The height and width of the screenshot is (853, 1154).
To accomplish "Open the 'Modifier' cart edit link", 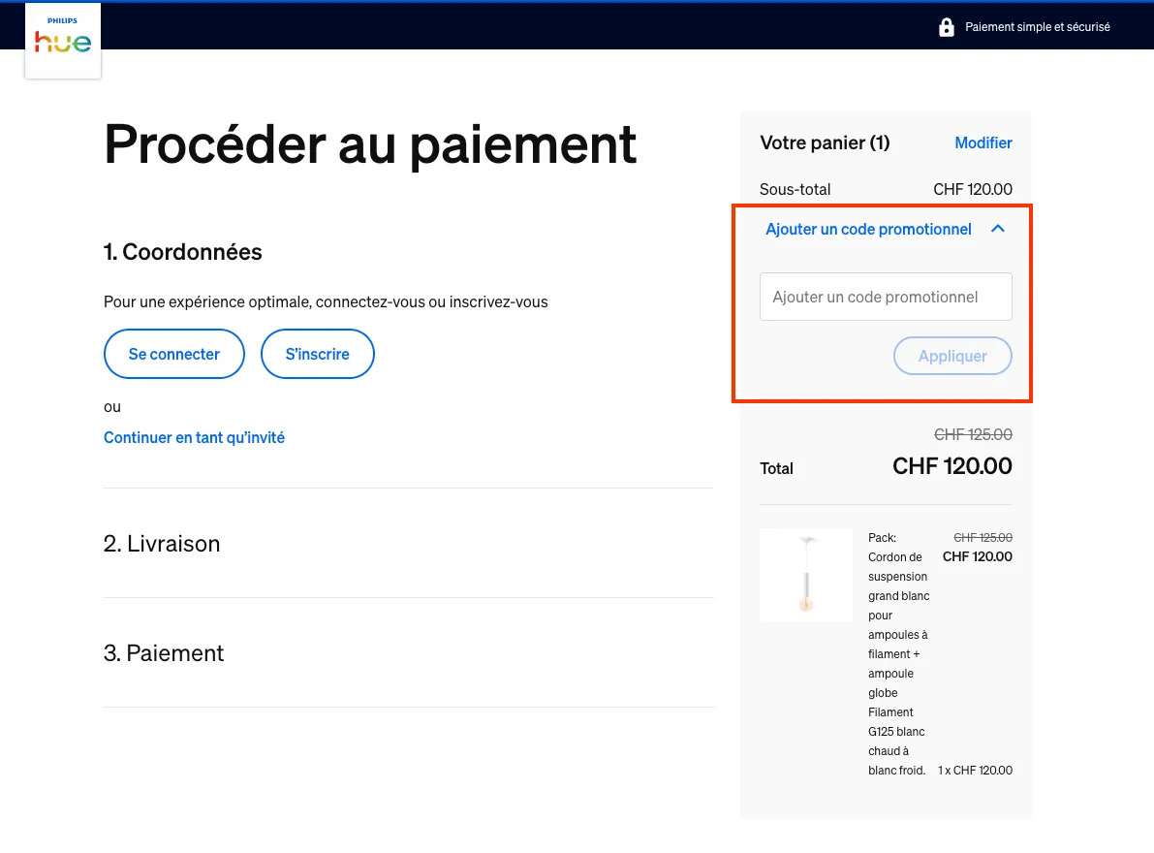I will coord(982,142).
